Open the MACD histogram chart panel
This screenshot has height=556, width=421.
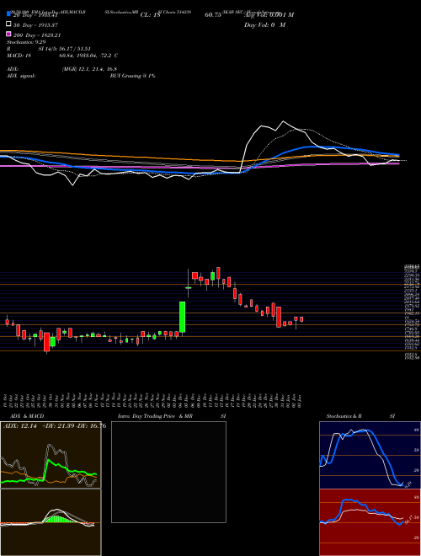click(x=51, y=522)
